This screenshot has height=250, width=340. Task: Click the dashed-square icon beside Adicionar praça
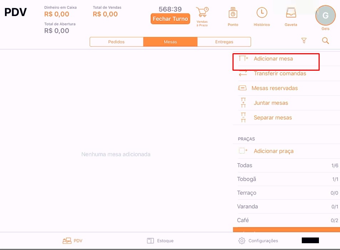(x=243, y=151)
